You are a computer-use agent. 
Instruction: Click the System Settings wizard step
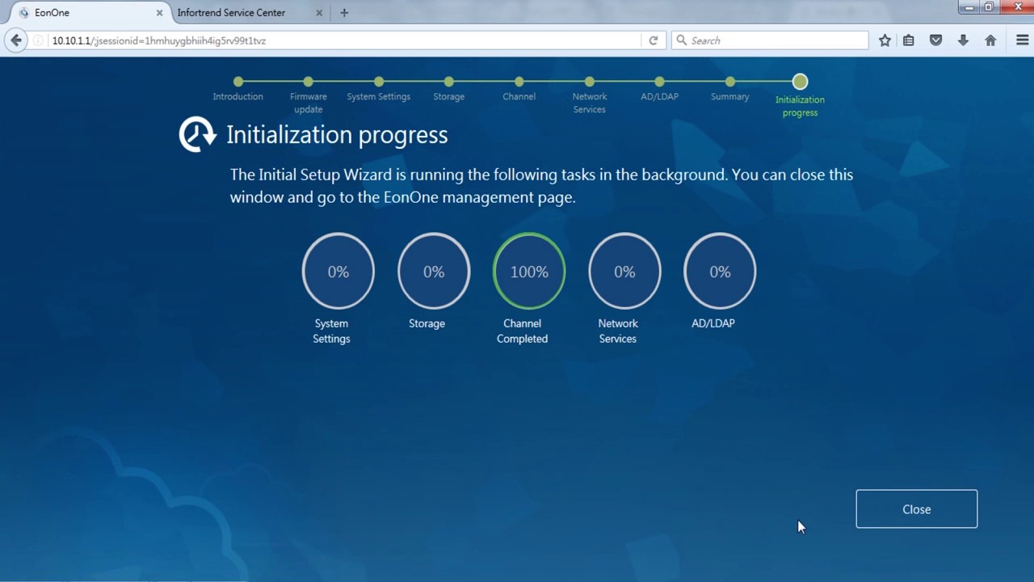378,89
